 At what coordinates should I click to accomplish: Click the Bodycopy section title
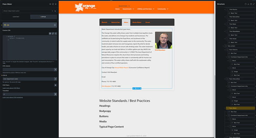click(105, 111)
